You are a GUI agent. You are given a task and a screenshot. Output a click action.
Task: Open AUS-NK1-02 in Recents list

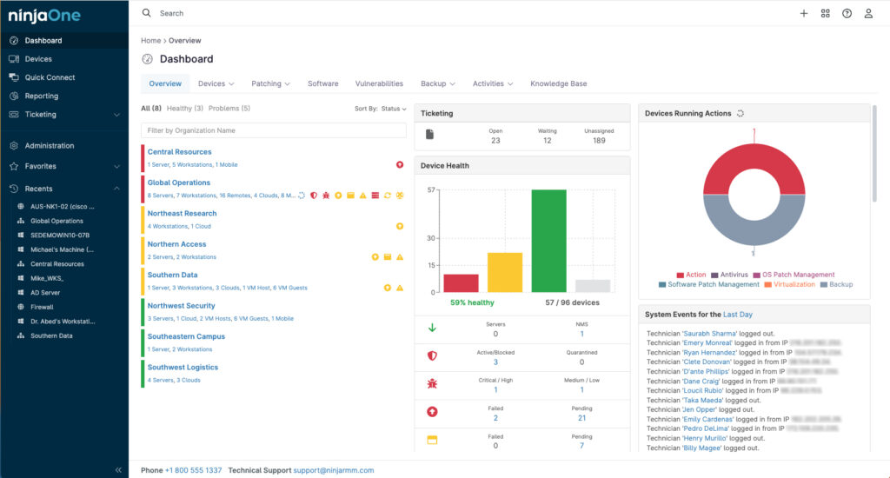[63, 207]
